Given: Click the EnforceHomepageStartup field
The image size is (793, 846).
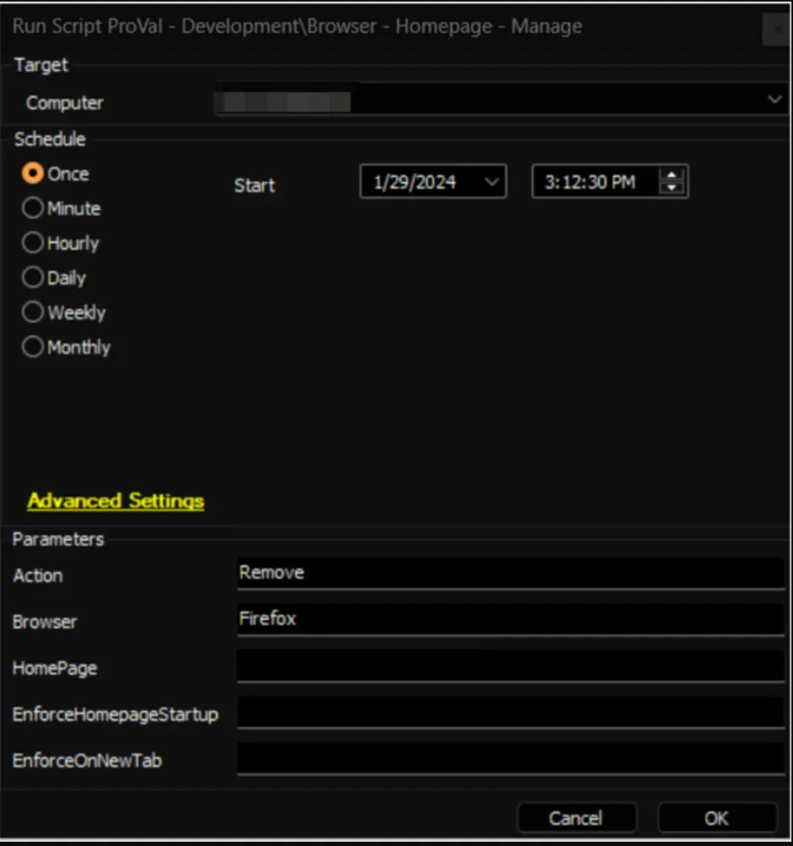Looking at the screenshot, I should [511, 712].
